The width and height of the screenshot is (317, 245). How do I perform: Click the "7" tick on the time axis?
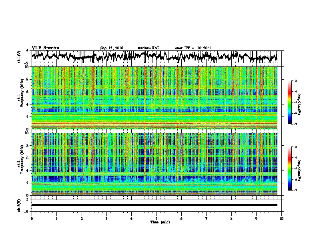[x=207, y=219]
